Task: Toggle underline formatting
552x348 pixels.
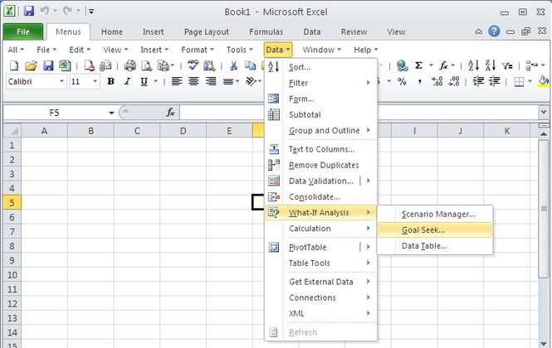Action: (x=144, y=81)
